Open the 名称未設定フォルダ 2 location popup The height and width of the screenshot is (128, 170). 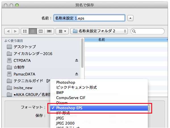click(x=99, y=31)
